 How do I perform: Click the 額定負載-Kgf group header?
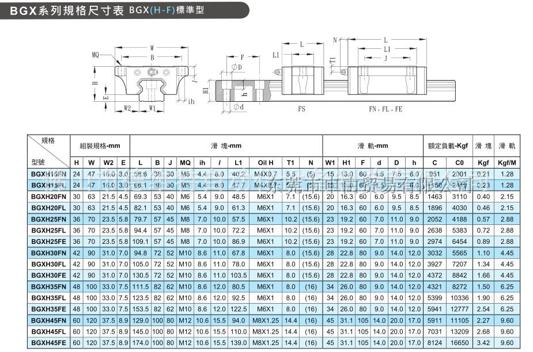[448, 146]
